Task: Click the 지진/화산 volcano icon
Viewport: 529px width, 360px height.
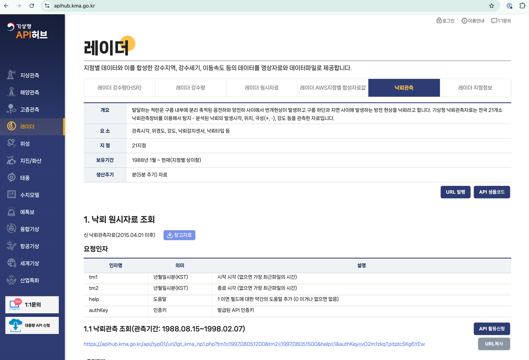Action: (11, 160)
